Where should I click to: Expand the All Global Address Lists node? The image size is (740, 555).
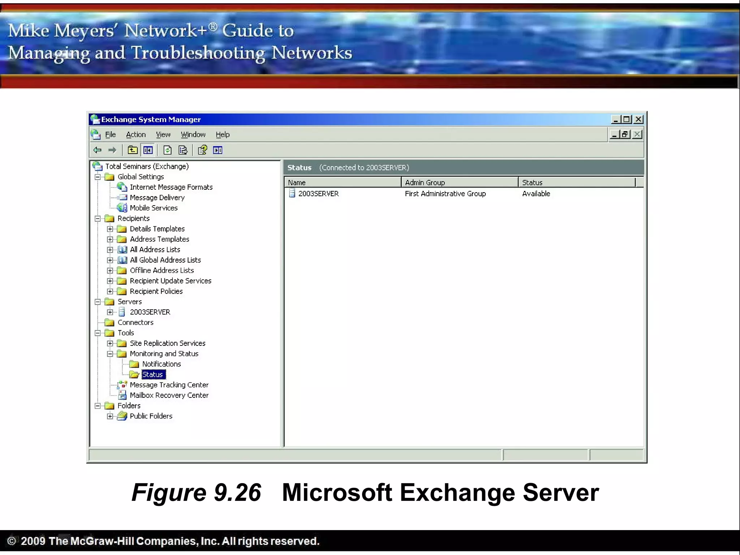[110, 260]
